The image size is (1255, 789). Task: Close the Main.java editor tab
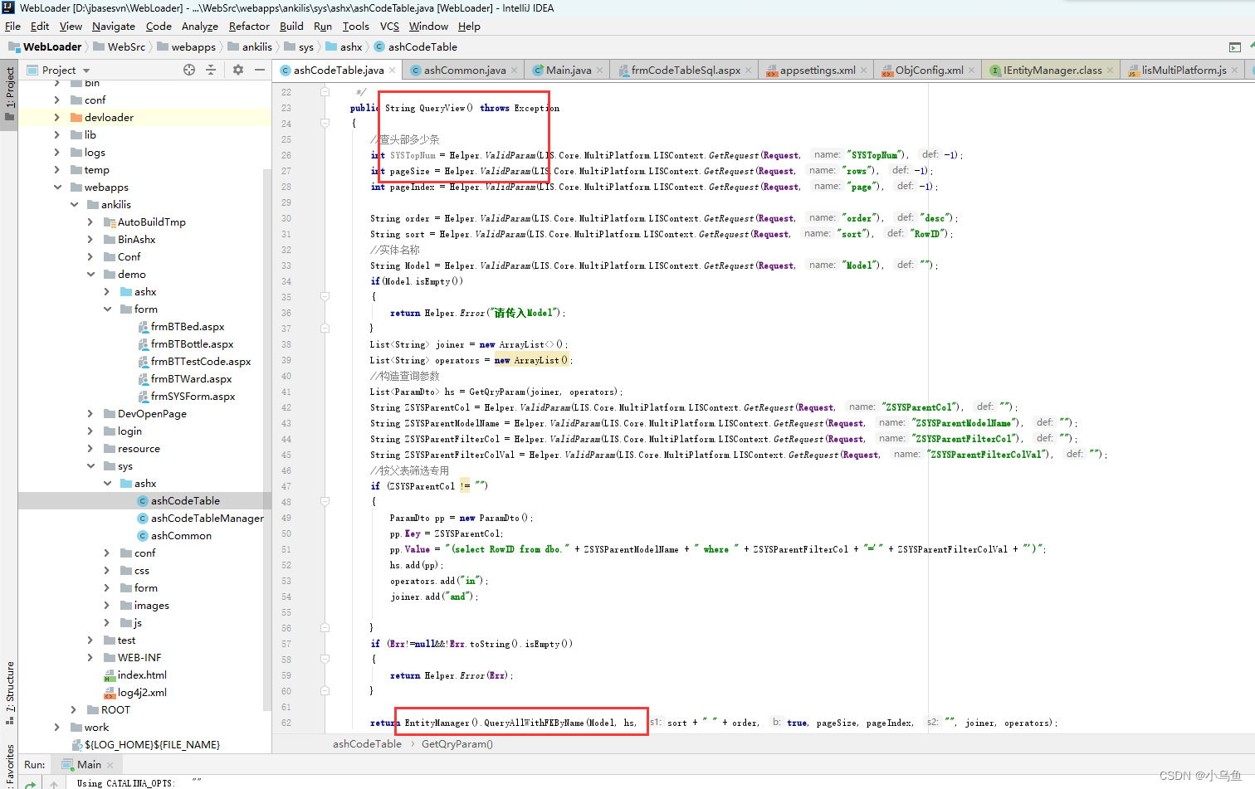click(600, 71)
